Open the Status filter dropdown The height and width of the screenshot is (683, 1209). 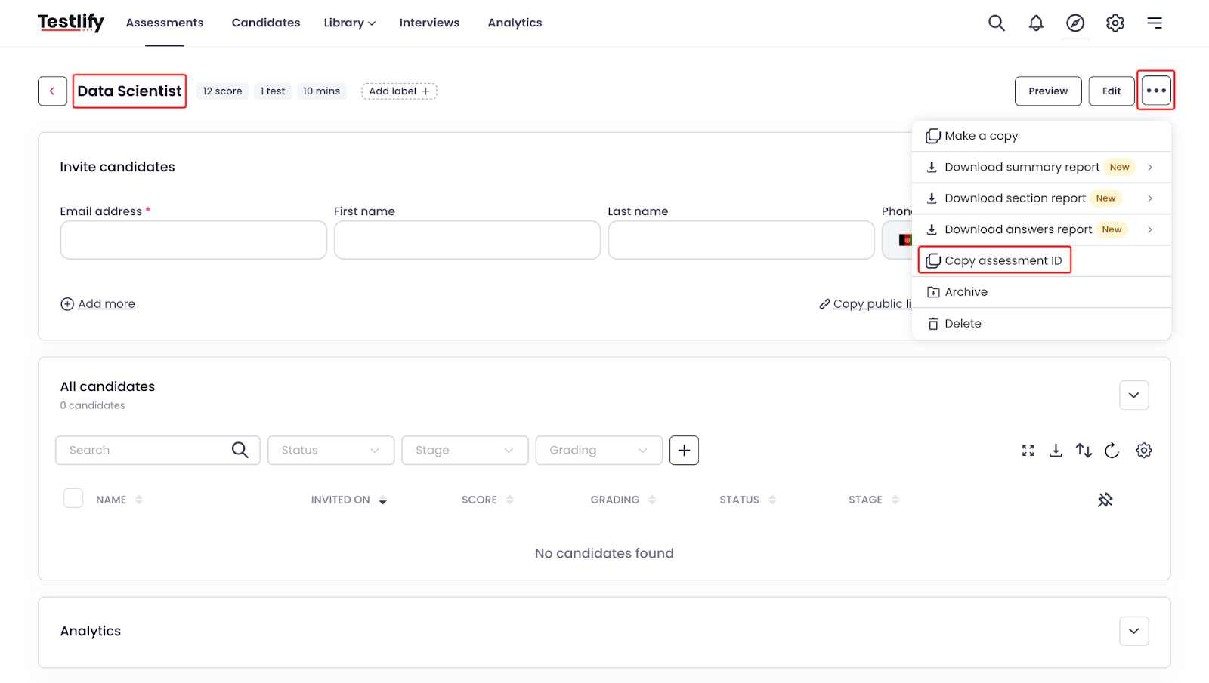[331, 451]
